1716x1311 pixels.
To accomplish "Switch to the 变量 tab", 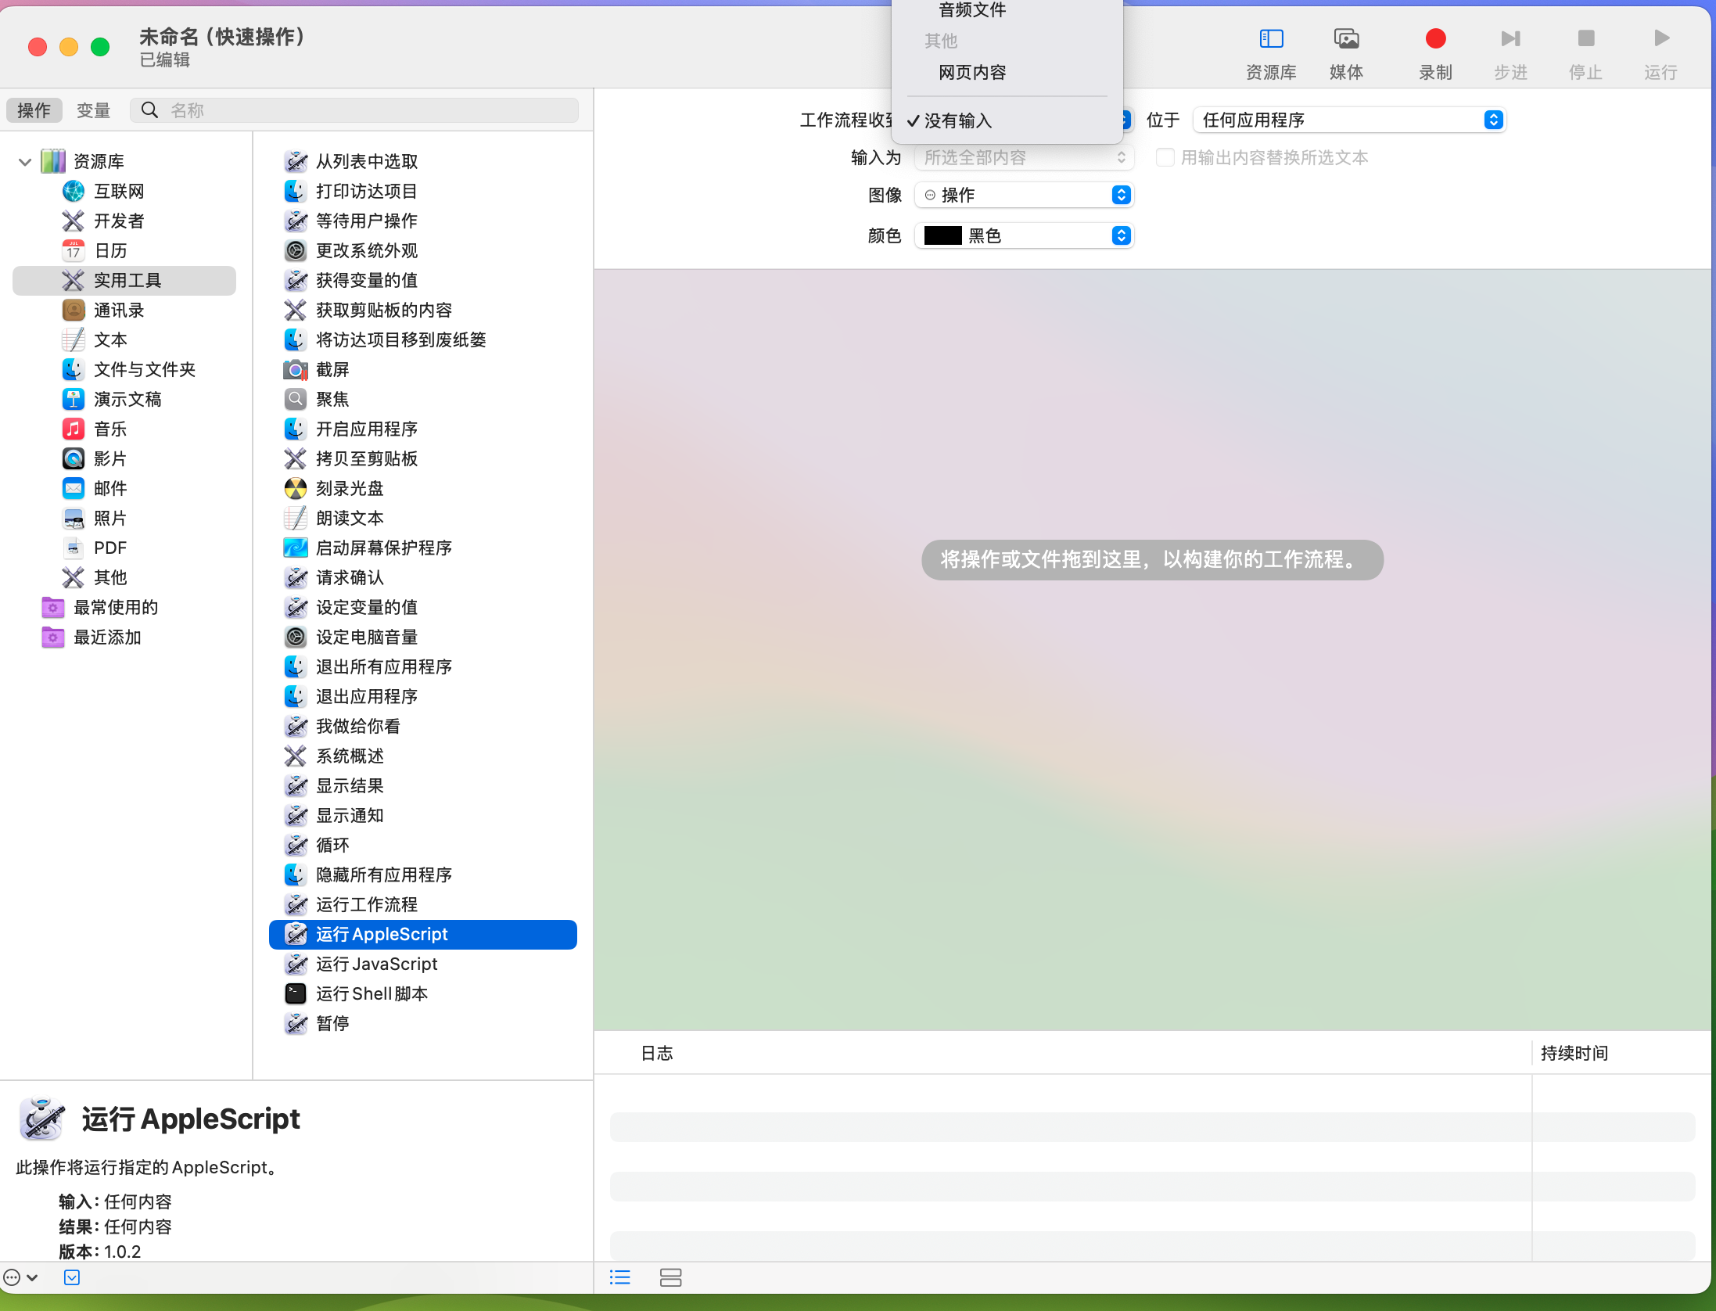I will 93,110.
